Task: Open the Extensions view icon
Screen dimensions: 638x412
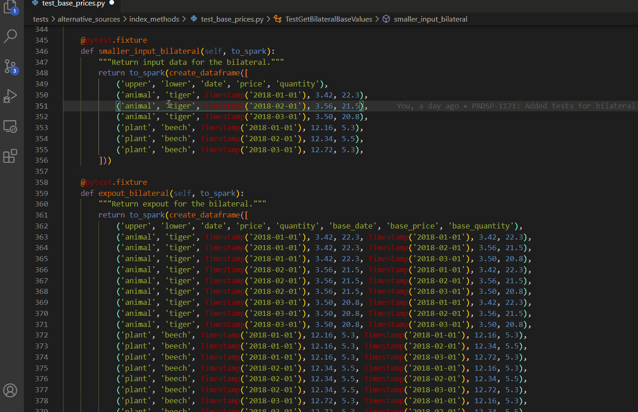Action: (10, 156)
